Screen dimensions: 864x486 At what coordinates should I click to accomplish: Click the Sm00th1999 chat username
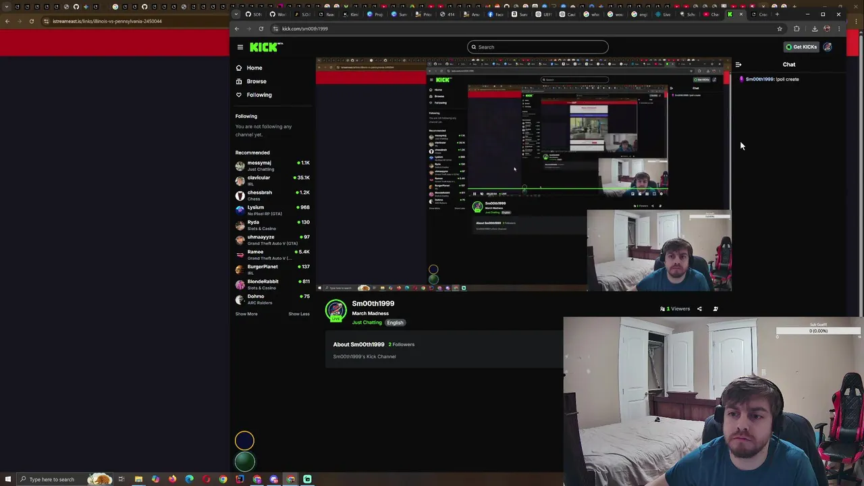click(x=759, y=79)
